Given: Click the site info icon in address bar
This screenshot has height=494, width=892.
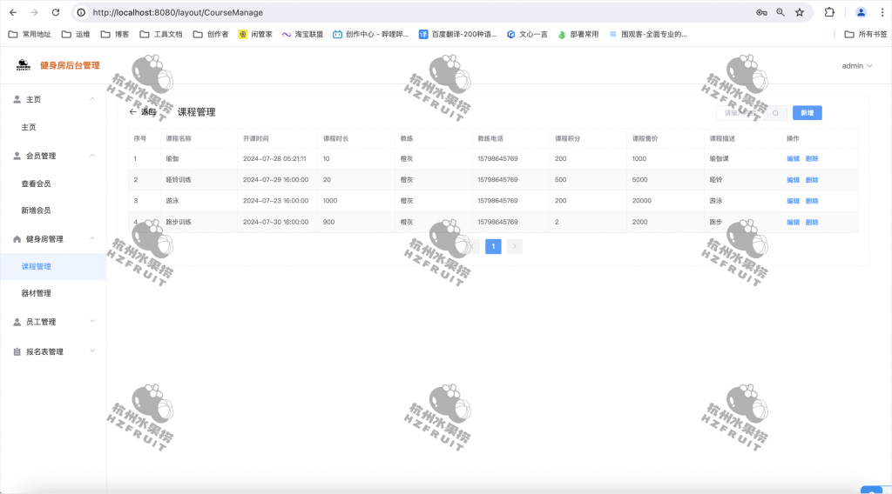Looking at the screenshot, I should point(81,12).
